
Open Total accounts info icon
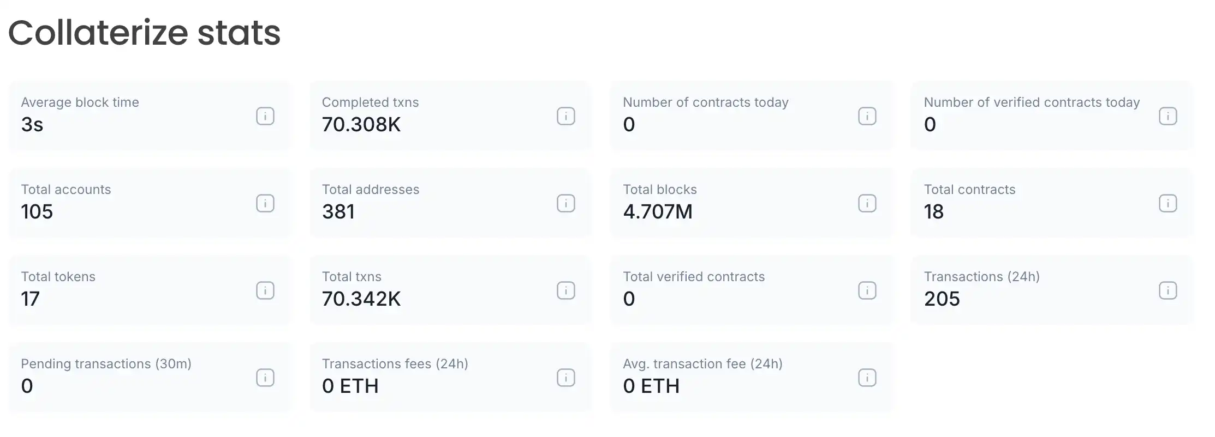265,203
